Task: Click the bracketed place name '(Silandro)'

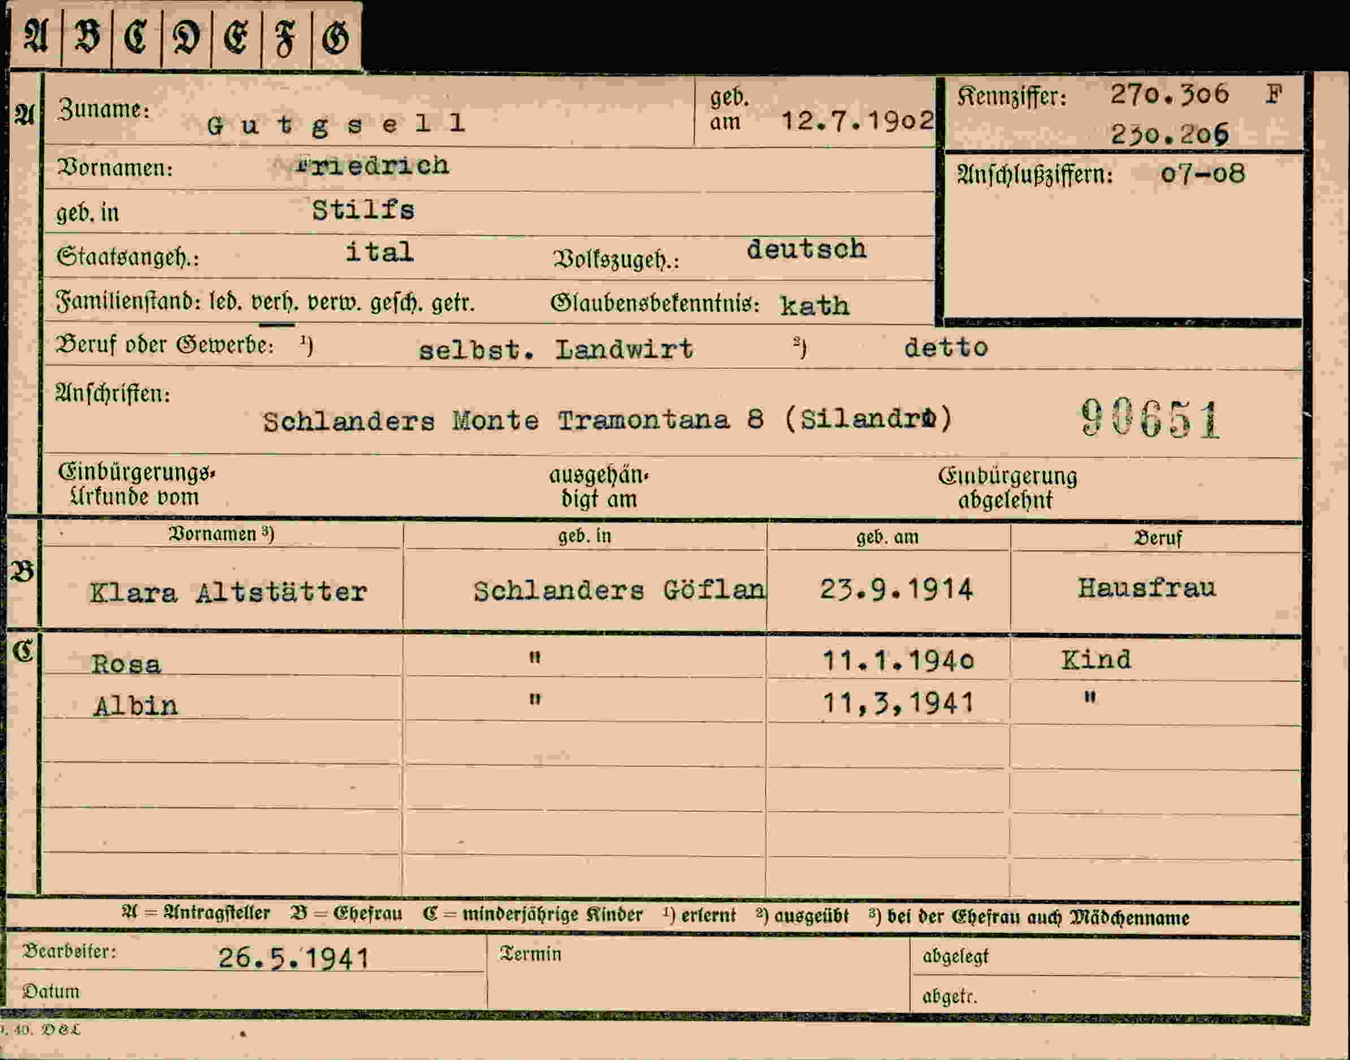Action: [868, 419]
